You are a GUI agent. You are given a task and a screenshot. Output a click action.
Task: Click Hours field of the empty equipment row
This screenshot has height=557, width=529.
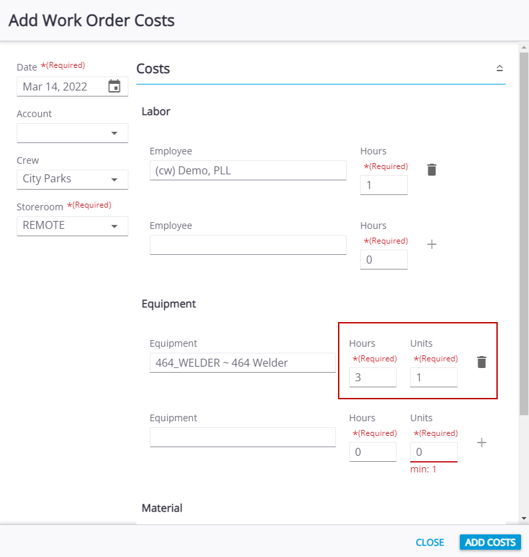point(373,452)
